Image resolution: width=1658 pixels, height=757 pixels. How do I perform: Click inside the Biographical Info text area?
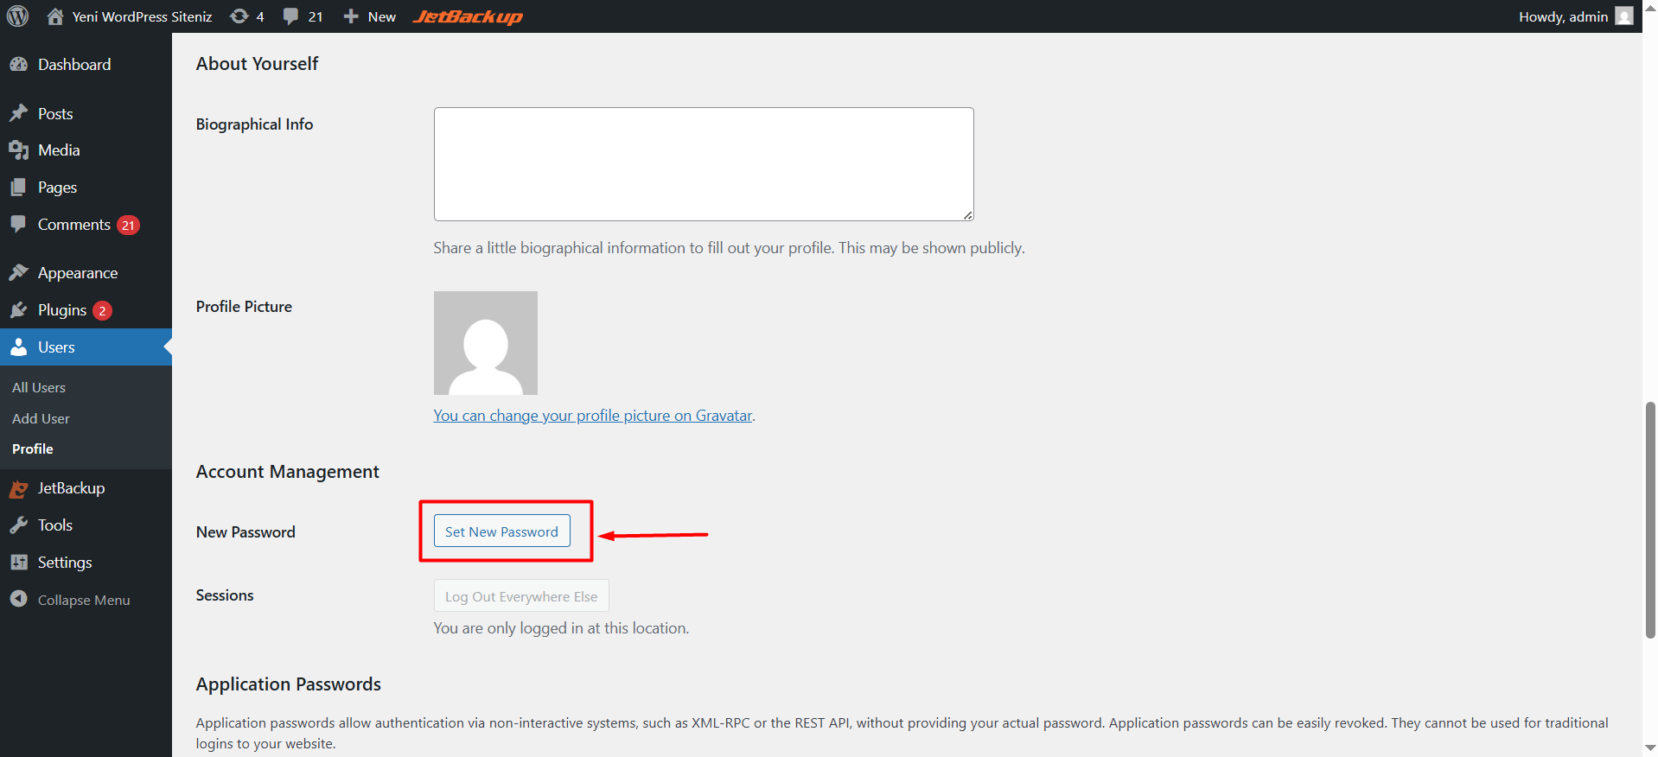[x=703, y=164]
